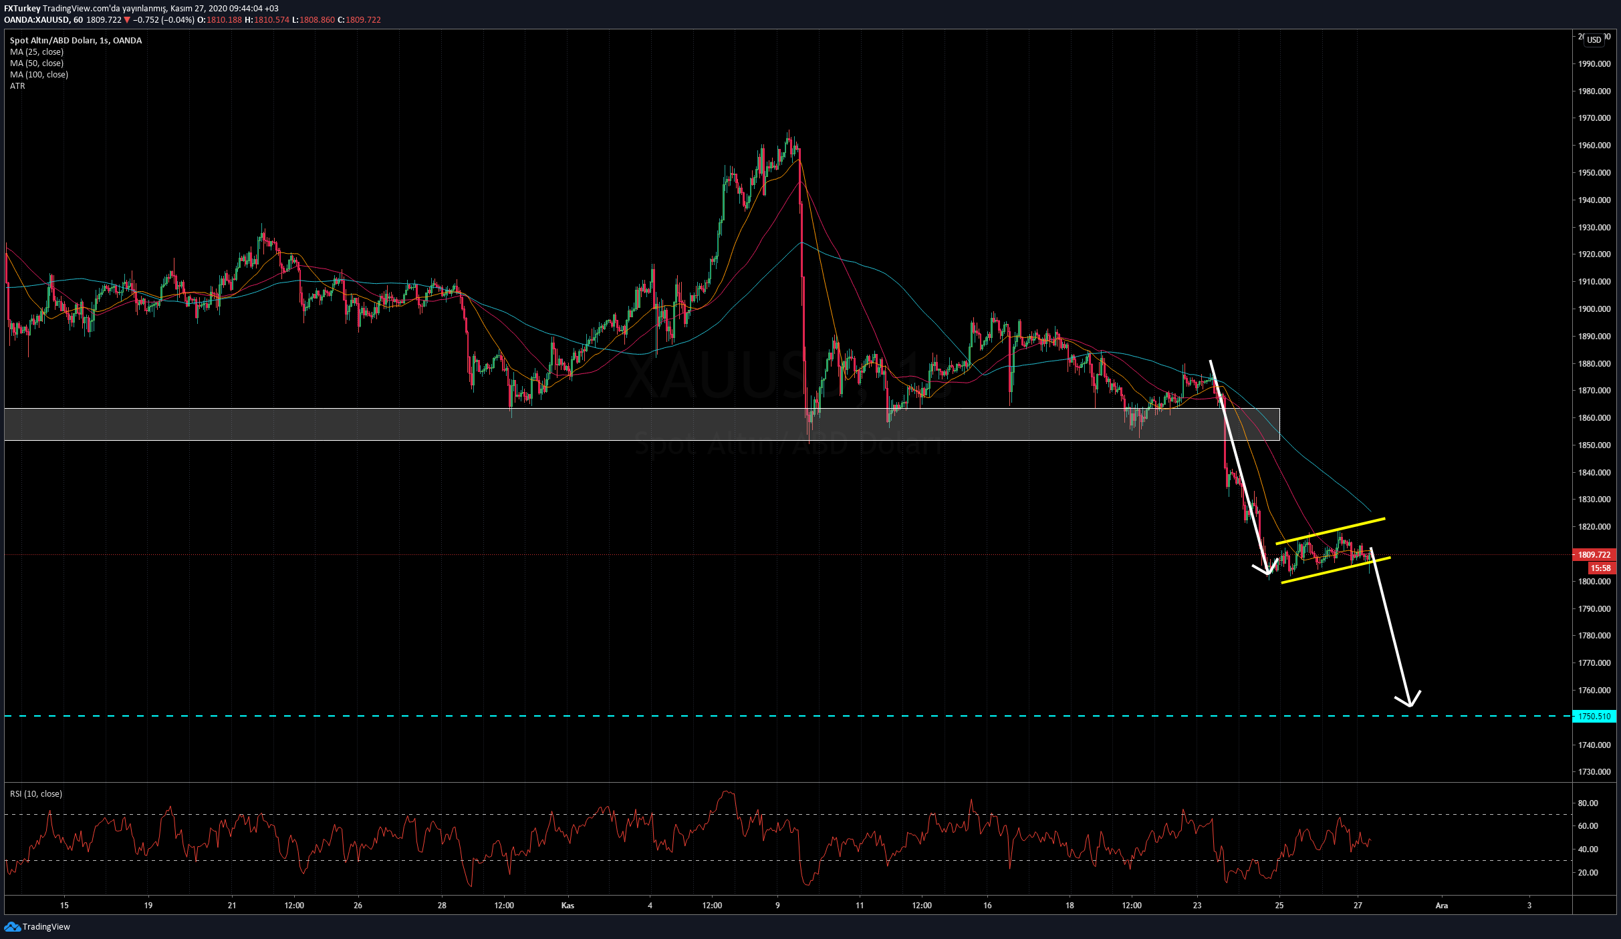Click the RSI (10, close) indicator label

coord(36,794)
